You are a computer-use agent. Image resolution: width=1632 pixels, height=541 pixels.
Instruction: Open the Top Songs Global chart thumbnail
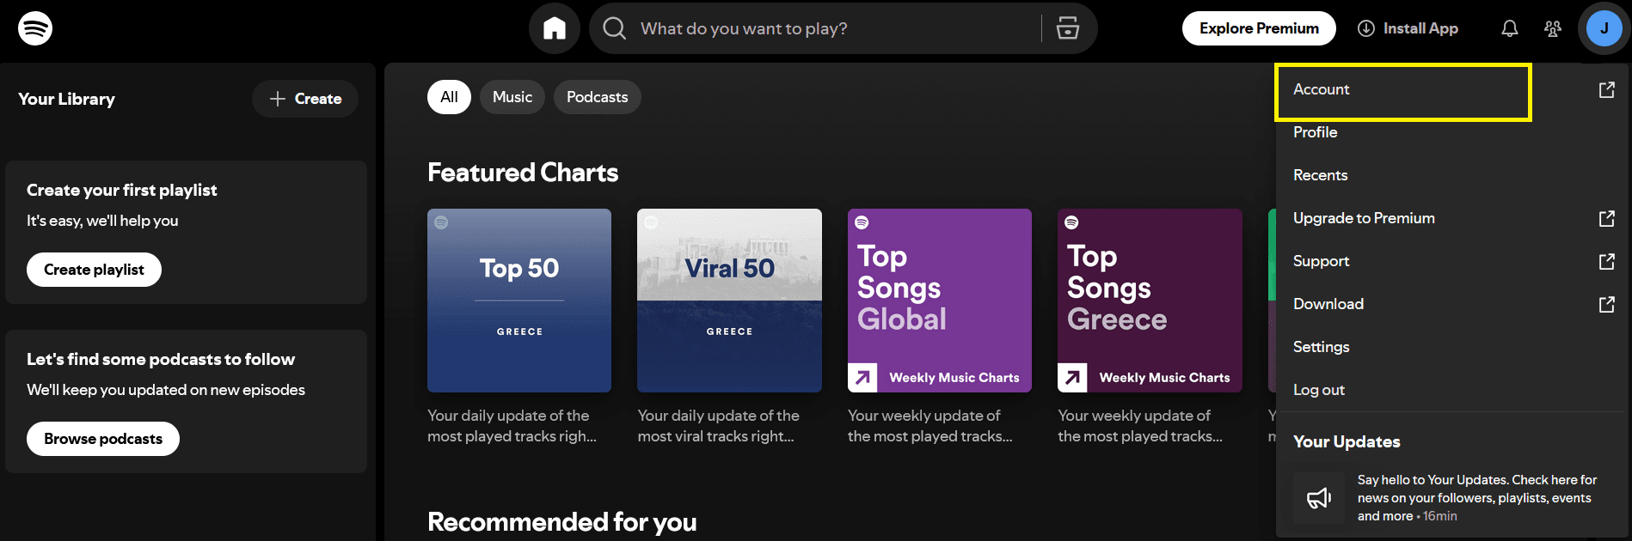tap(940, 301)
